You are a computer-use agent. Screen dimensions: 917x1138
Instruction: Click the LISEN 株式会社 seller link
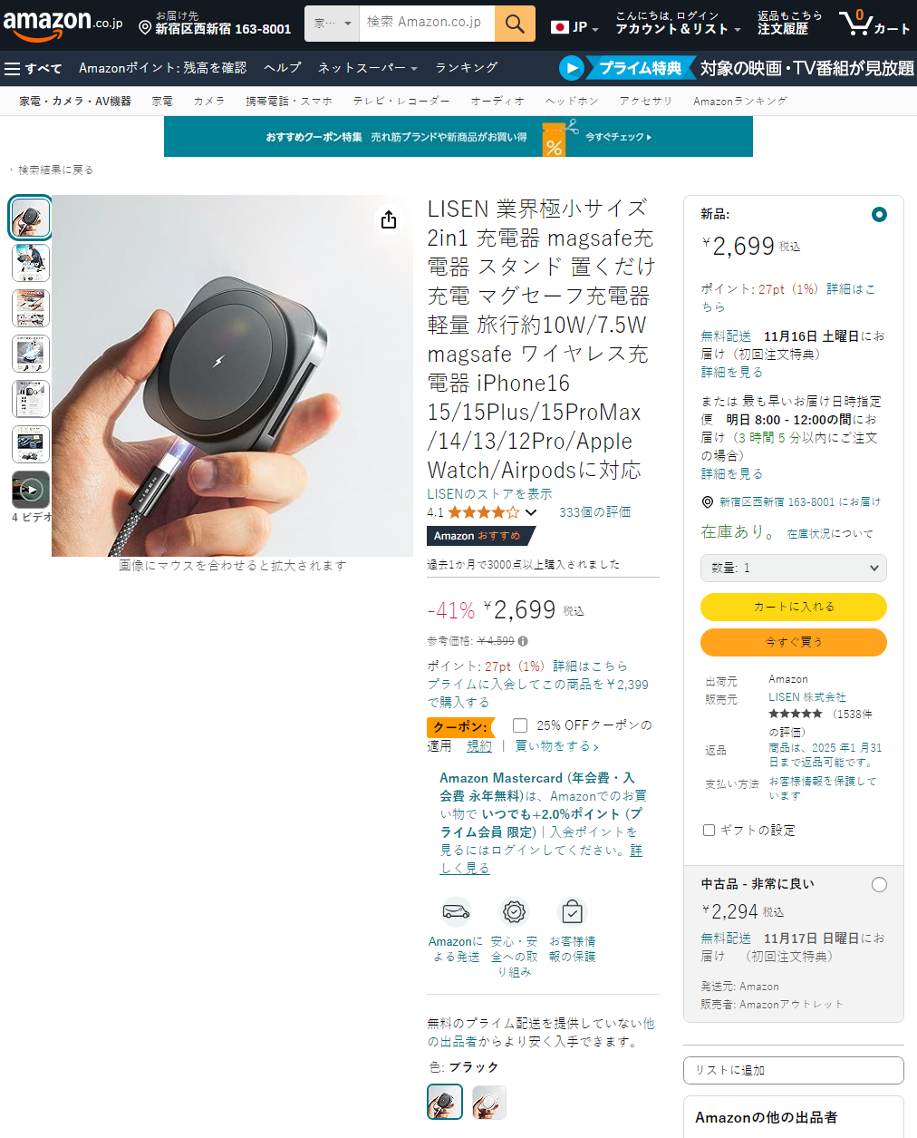click(807, 697)
